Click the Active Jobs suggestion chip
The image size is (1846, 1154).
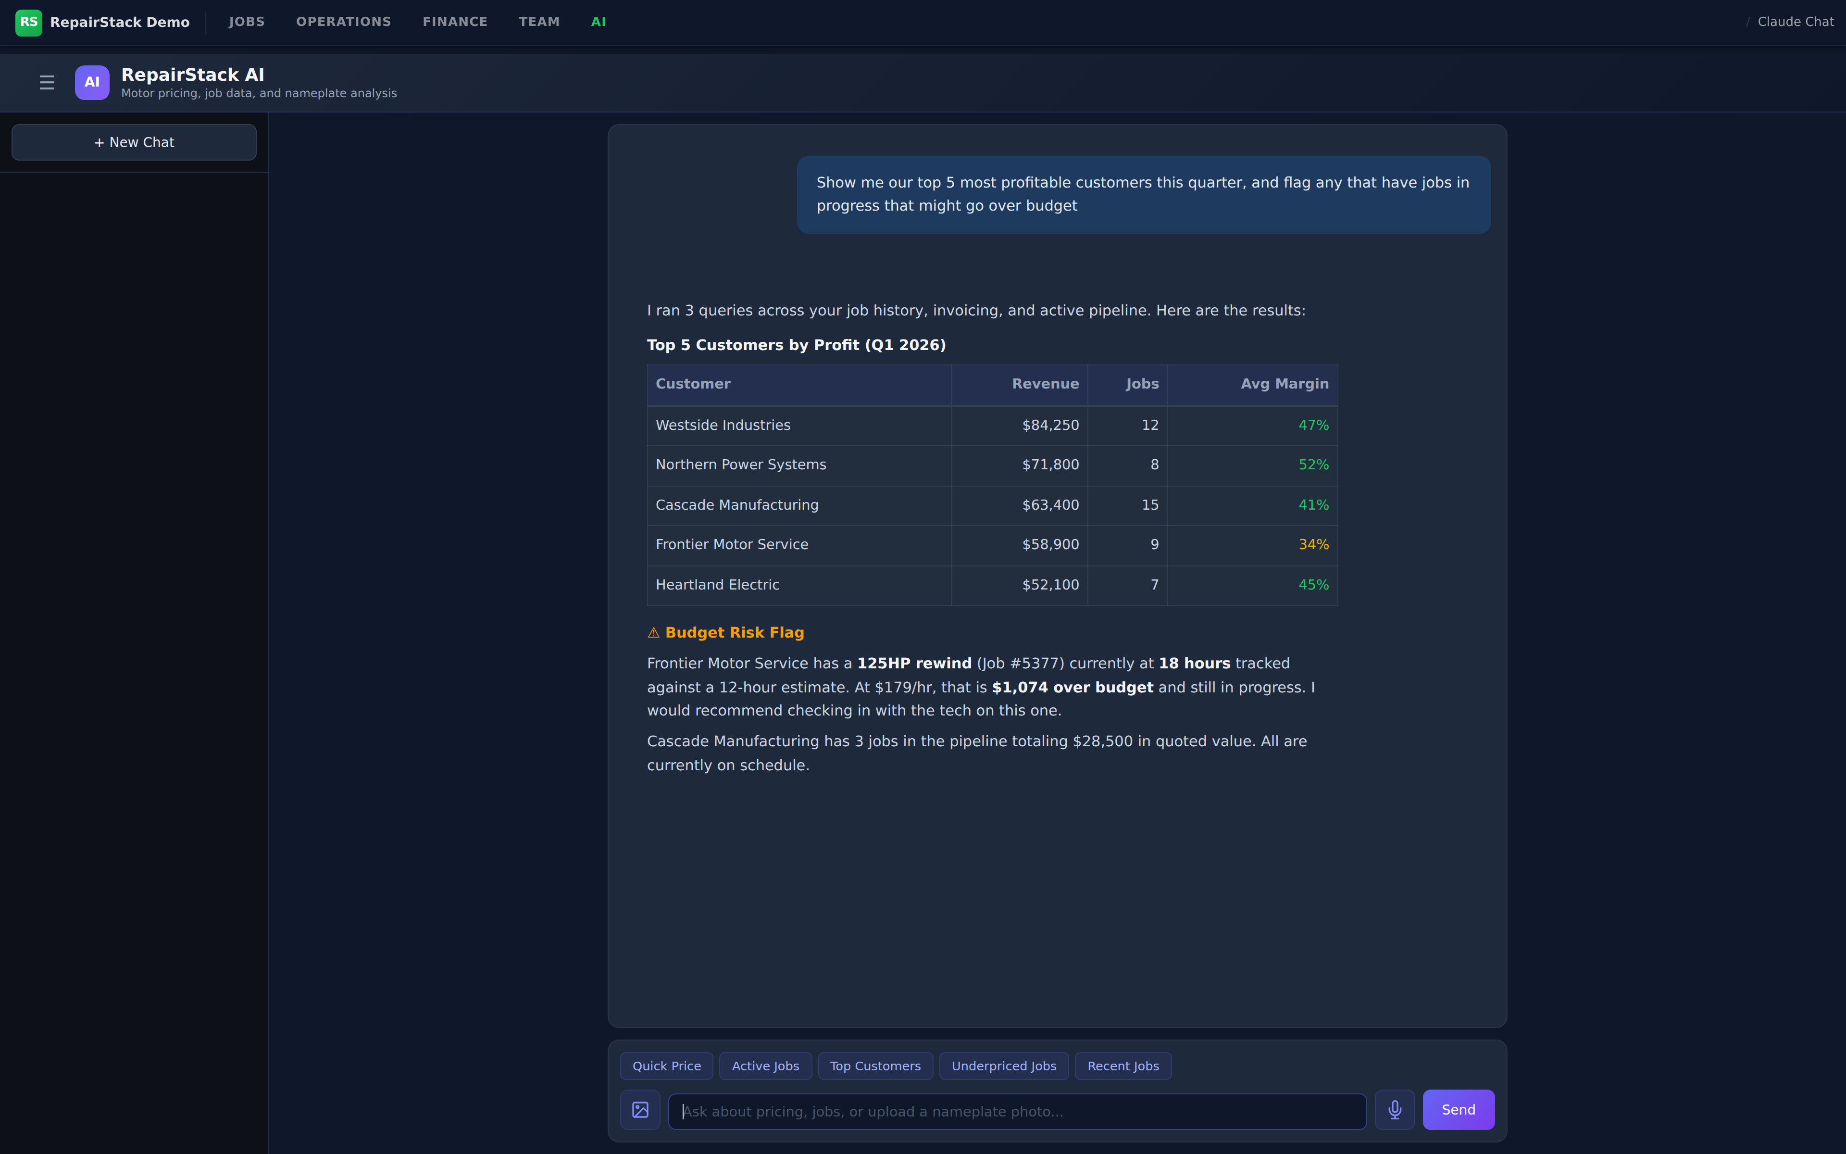(765, 1066)
